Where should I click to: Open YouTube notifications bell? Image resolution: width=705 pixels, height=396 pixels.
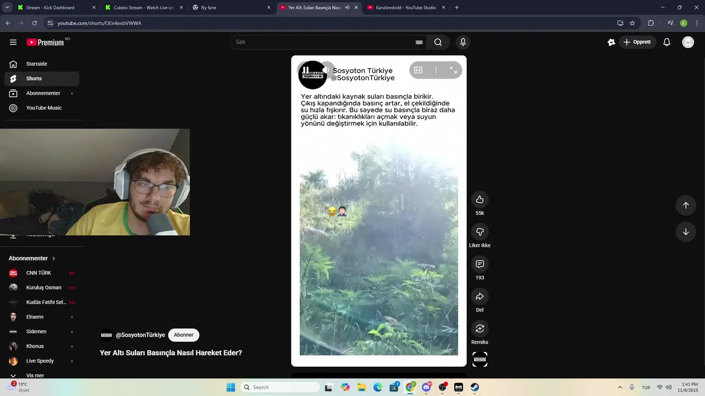click(x=666, y=42)
